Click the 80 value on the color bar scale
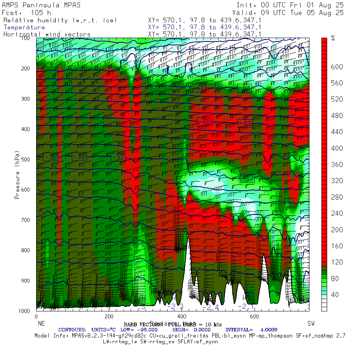This screenshot has height=346, width=346. [335, 278]
